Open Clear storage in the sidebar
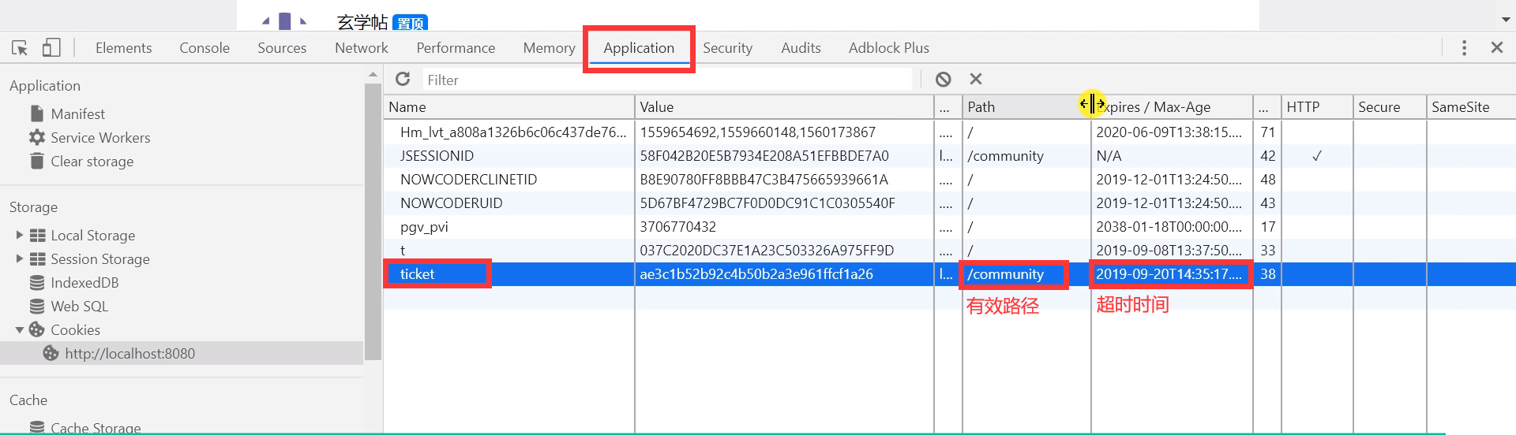 click(x=92, y=161)
